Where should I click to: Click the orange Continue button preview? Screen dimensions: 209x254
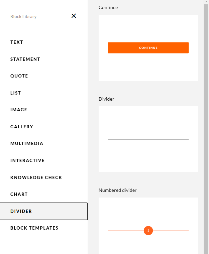tap(148, 48)
